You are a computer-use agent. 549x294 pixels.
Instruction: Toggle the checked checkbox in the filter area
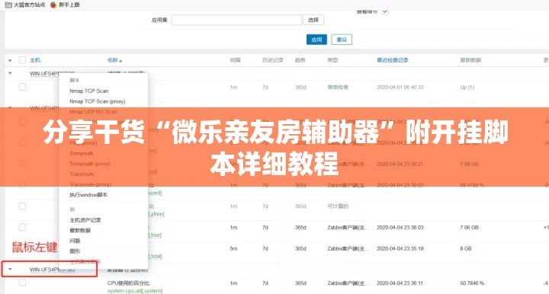[x=385, y=11]
